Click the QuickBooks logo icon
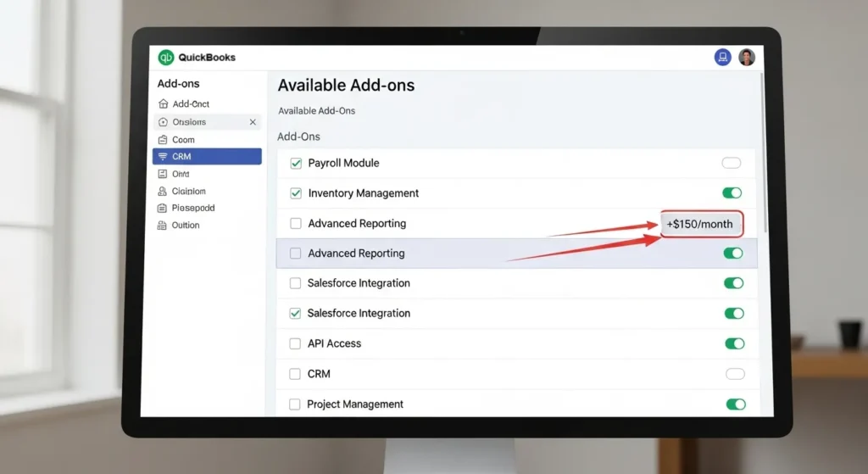The width and height of the screenshot is (868, 474). [x=166, y=58]
